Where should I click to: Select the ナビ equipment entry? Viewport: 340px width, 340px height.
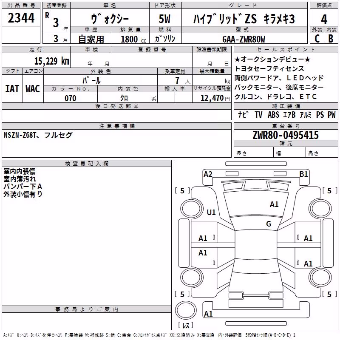click(x=243, y=114)
